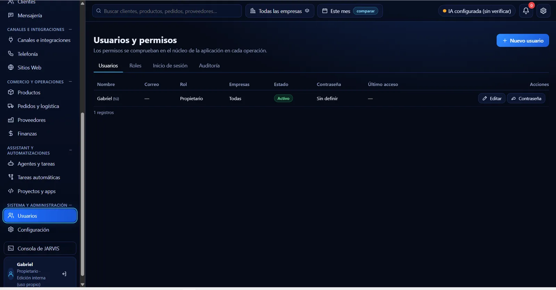The height and width of the screenshot is (290, 556).
Task: Collapse the Canales e integraciones section
Action: [x=71, y=29]
